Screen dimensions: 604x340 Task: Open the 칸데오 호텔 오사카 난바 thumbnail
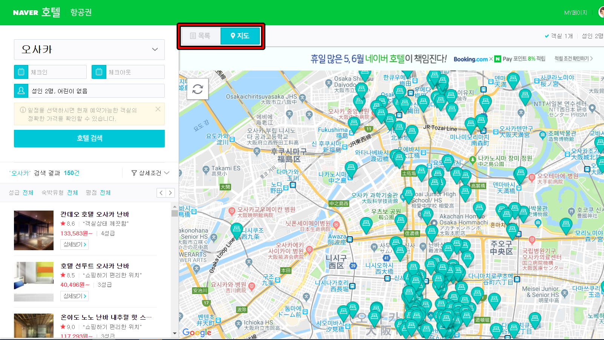(34, 230)
